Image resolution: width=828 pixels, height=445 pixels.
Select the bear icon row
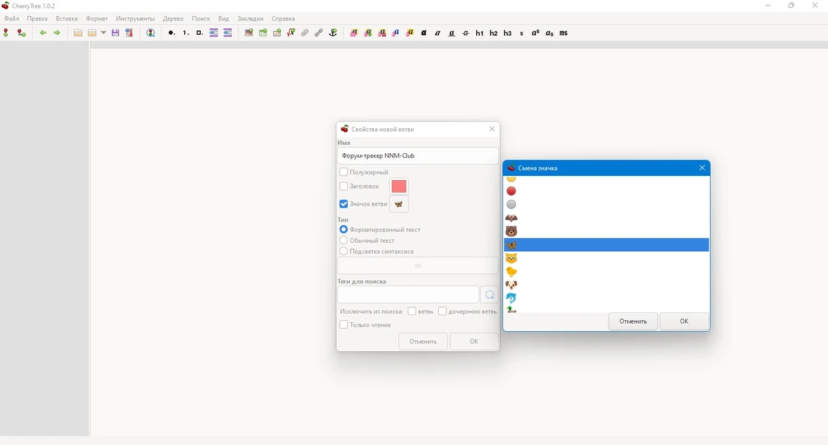(x=607, y=231)
